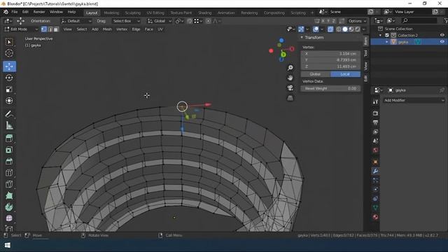This screenshot has width=448, height=252.
Task: Switch to UV Editing workspace tab
Action: click(x=155, y=13)
